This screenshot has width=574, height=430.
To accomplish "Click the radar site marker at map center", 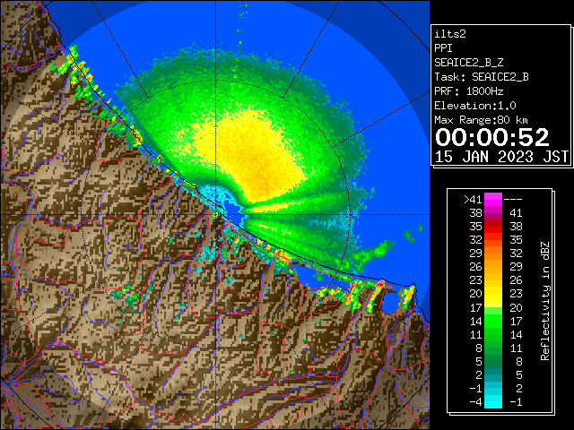I will pos(215,215).
